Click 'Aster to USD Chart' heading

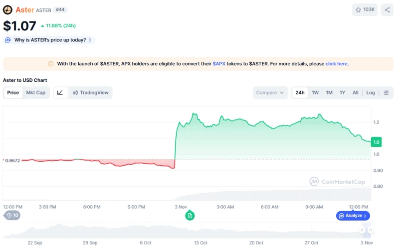point(25,80)
